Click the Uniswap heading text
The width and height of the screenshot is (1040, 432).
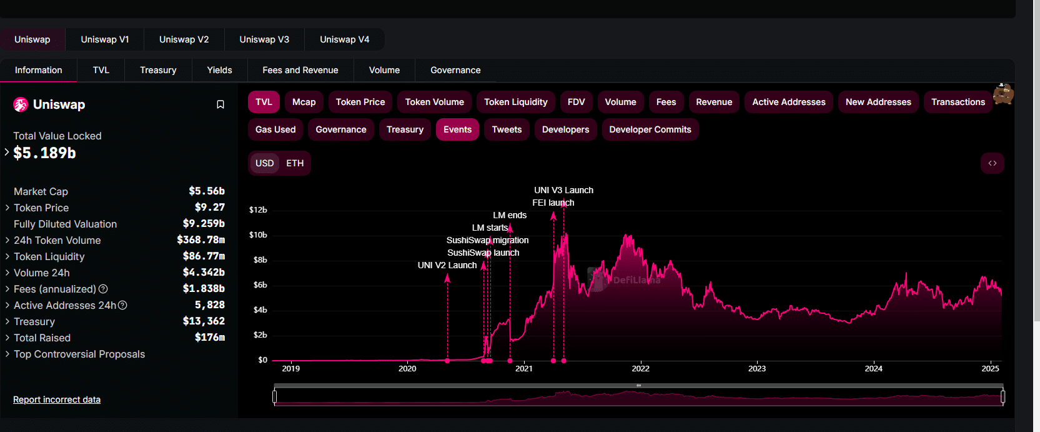click(59, 104)
